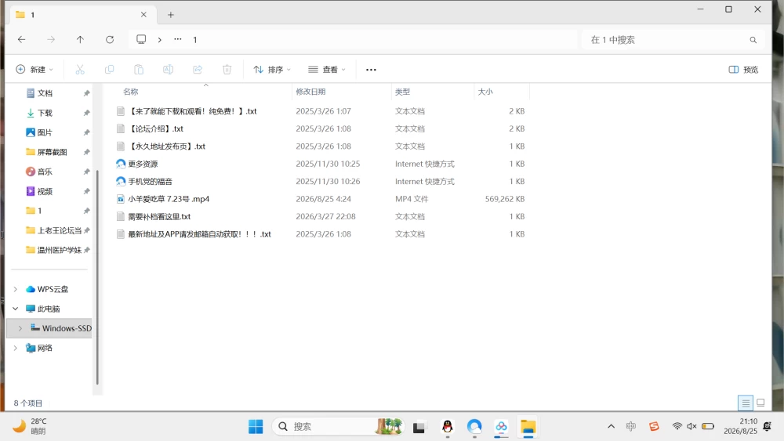Viewport: 784px width, 441px height.
Task: Go up one folder level
Action: [80, 39]
